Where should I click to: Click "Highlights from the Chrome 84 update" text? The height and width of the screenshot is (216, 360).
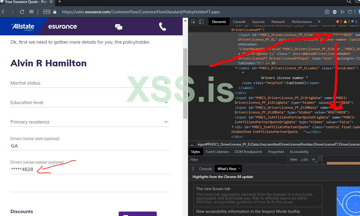[x=223, y=177]
